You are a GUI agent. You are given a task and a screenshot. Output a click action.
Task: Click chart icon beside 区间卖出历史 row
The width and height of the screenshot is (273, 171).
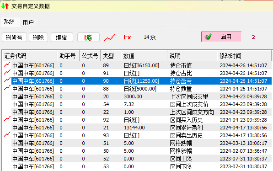tap(7, 134)
